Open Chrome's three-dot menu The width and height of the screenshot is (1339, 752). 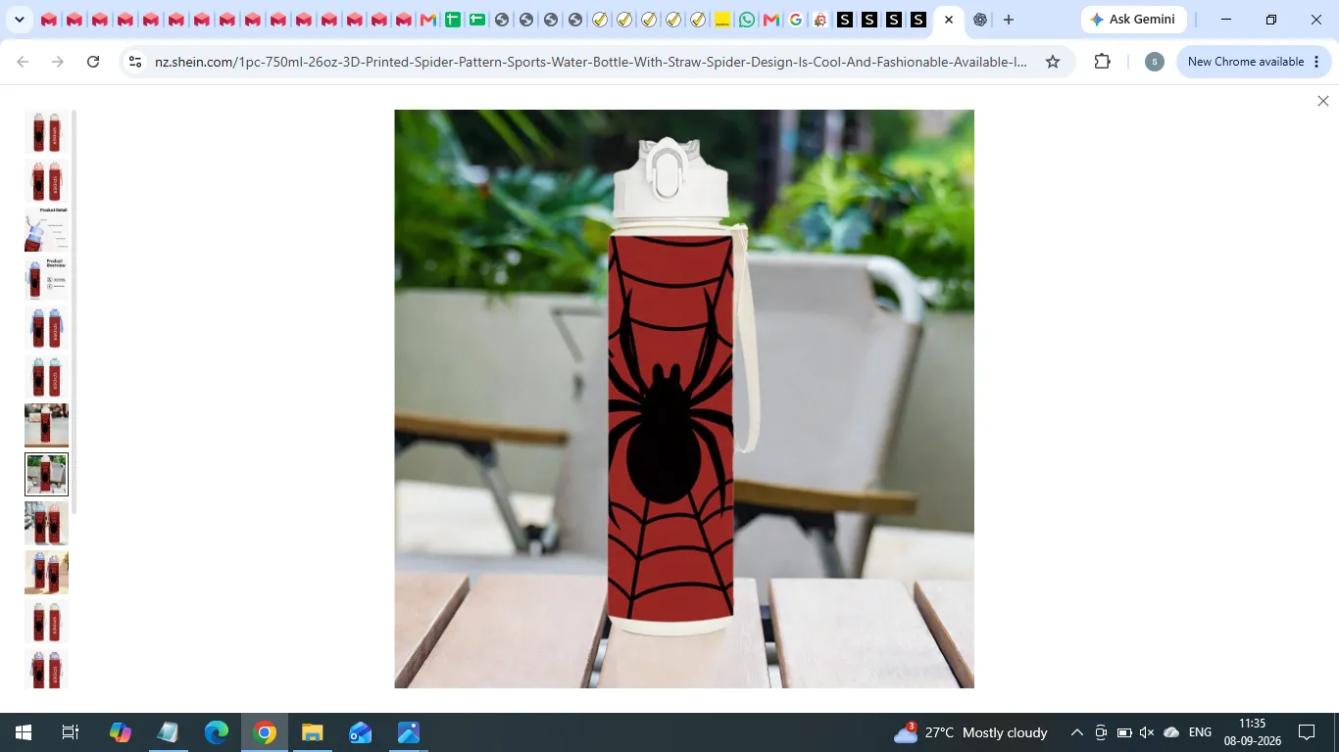tap(1316, 62)
